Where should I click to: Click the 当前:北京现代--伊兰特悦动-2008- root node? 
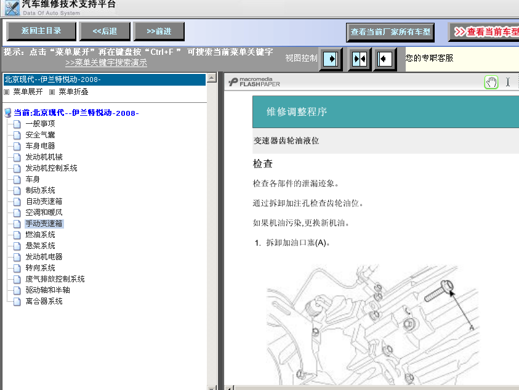coord(76,113)
